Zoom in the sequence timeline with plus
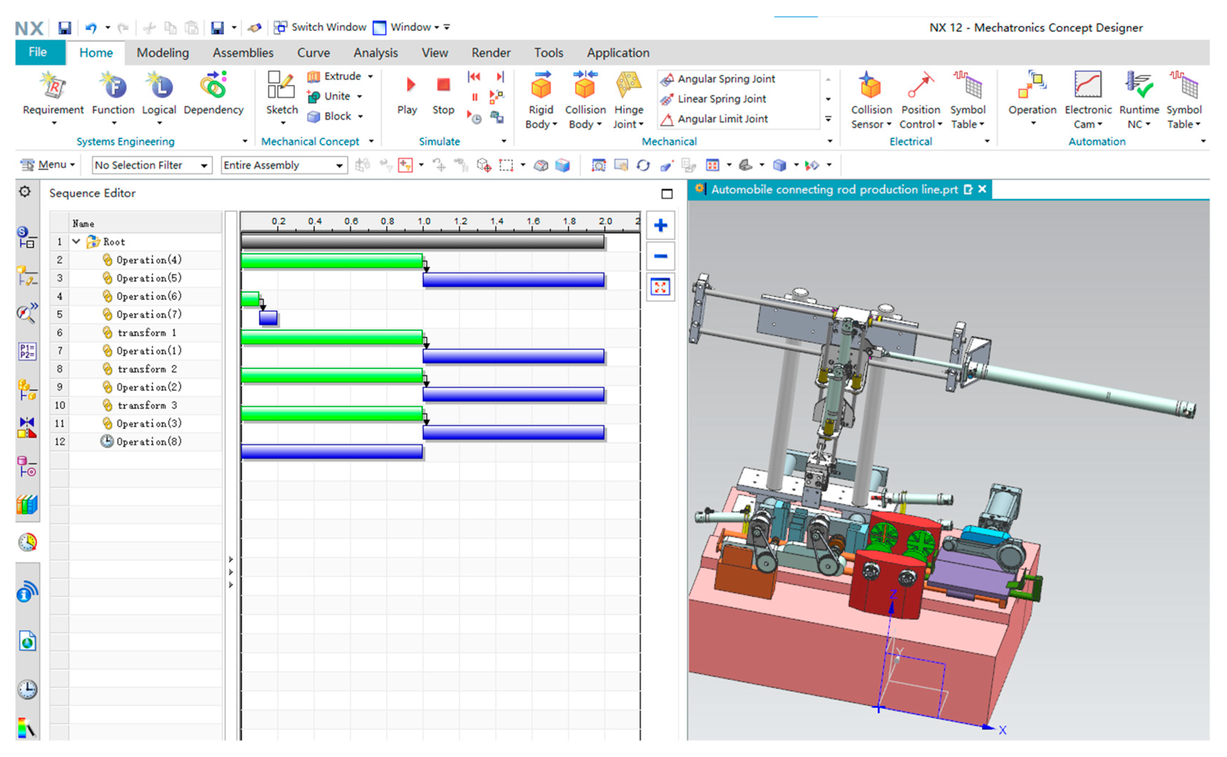This screenshot has width=1227, height=757. pyautogui.click(x=660, y=226)
